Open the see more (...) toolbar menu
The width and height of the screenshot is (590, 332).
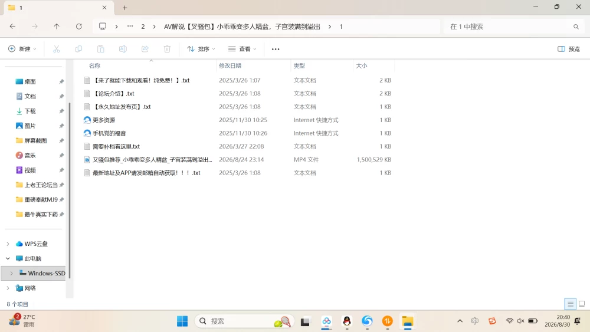coord(276,49)
